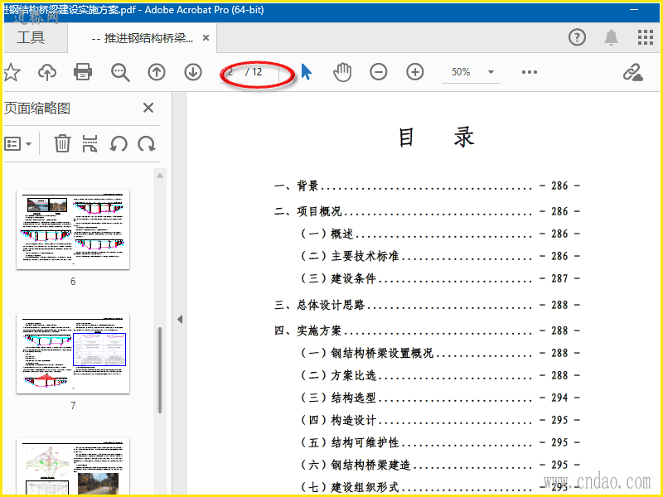Click the （三）结构选型 entry
This screenshot has width=663, height=497.
tap(440, 398)
